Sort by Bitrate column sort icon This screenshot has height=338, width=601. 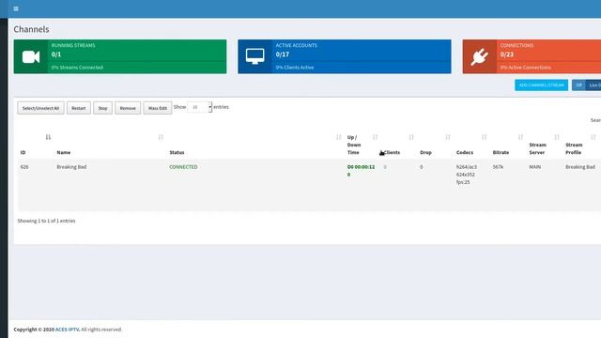520,137
